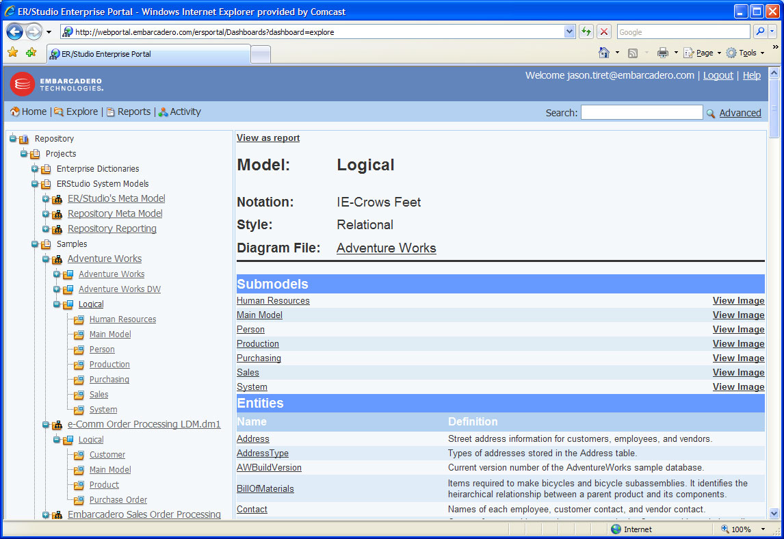
Task: Click the Repository Reporting diagram icon
Action: (57, 229)
